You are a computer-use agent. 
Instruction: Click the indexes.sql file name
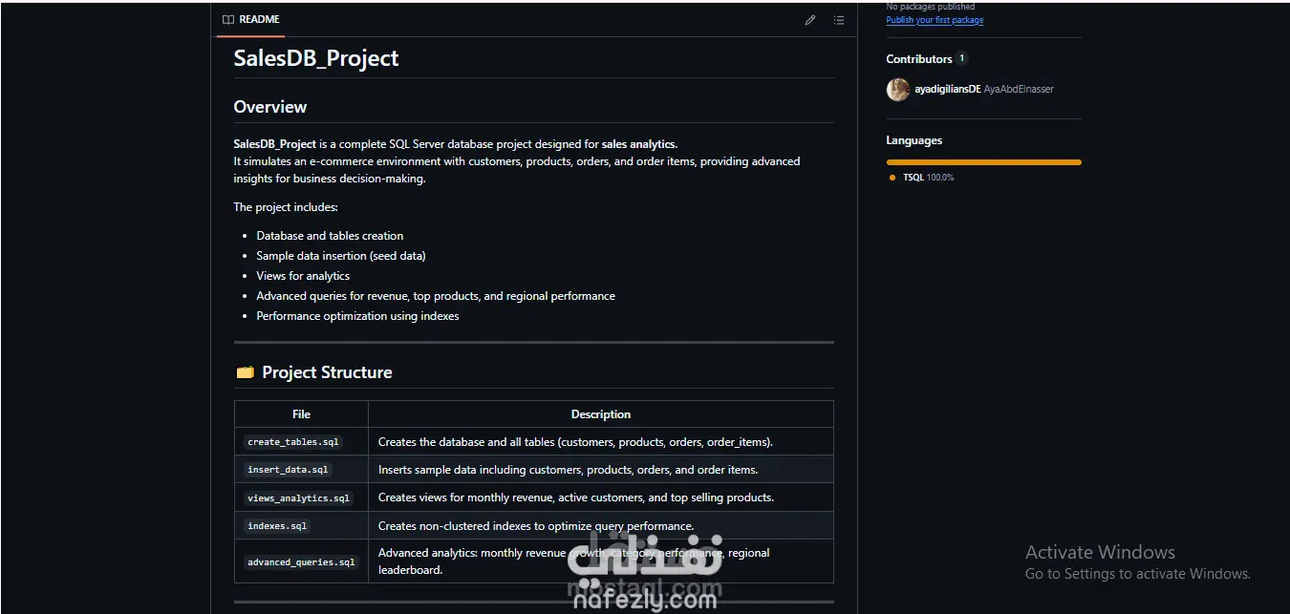click(x=277, y=526)
